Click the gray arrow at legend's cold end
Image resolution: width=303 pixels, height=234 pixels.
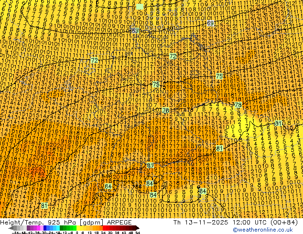[11, 228]
